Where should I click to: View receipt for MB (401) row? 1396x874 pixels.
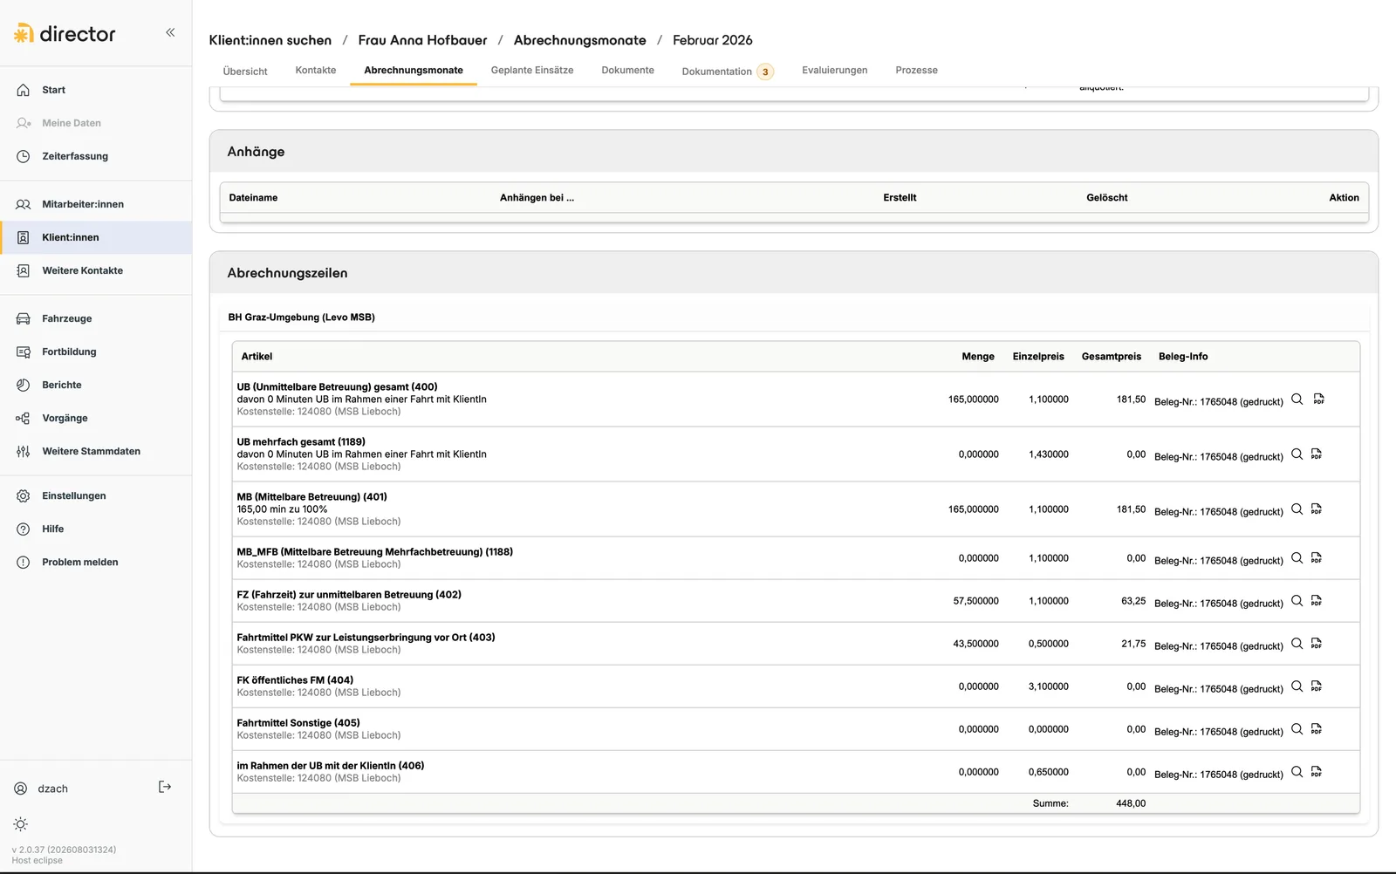click(1297, 509)
